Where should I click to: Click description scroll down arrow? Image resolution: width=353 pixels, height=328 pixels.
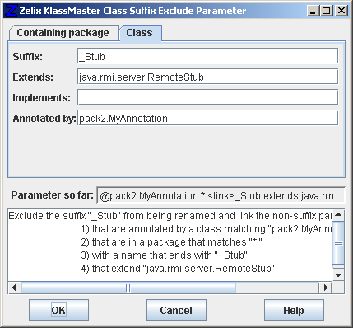tap(338, 274)
